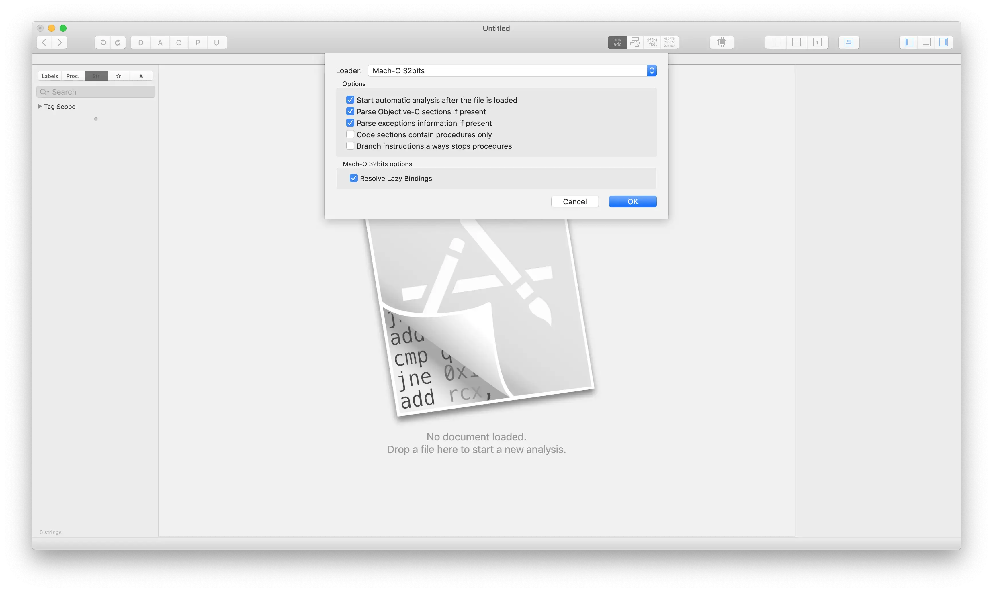Mark as ASCII with the A button
Screen dimensions: 993x592
[x=160, y=42]
